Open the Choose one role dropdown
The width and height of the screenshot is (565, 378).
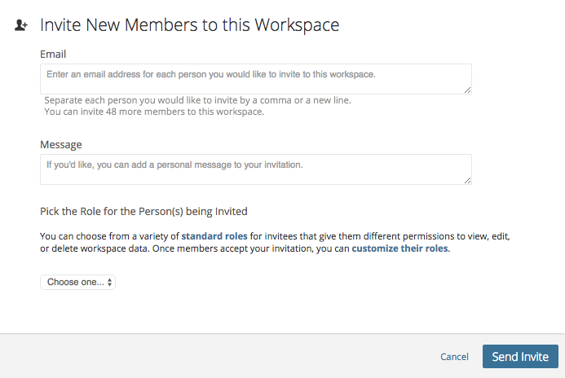pos(77,282)
